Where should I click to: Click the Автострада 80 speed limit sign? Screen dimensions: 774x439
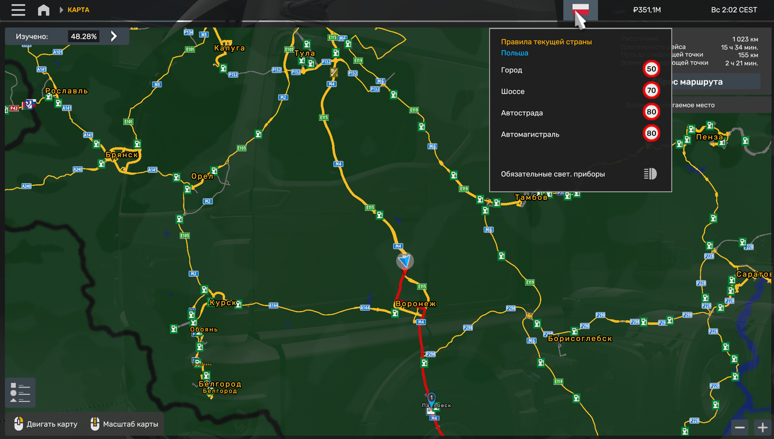651,112
